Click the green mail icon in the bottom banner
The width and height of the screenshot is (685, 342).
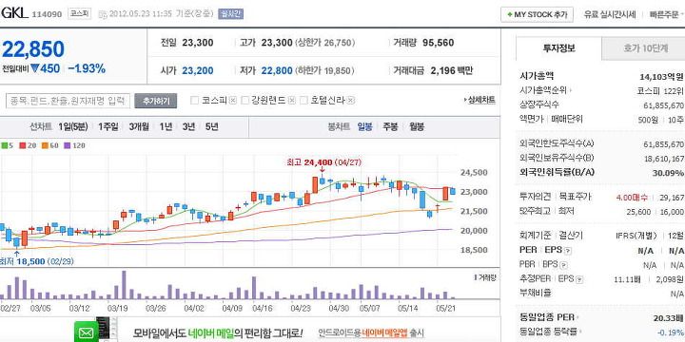[87, 332]
